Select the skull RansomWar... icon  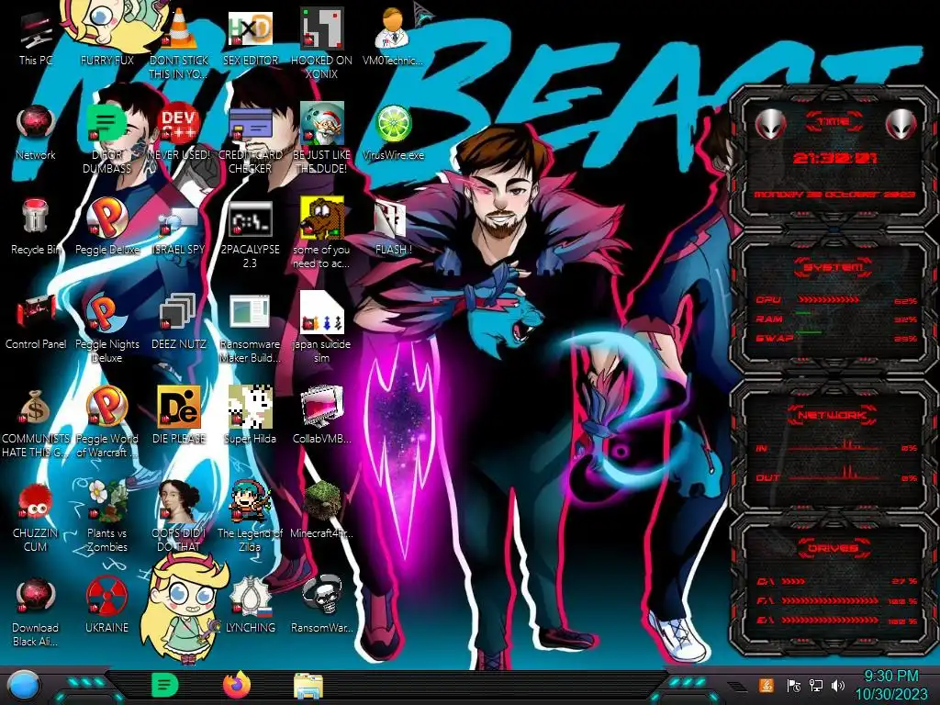321,604
